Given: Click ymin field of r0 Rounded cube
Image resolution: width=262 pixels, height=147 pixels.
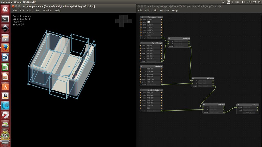Looking at the screenshot, I should click(x=154, y=22).
